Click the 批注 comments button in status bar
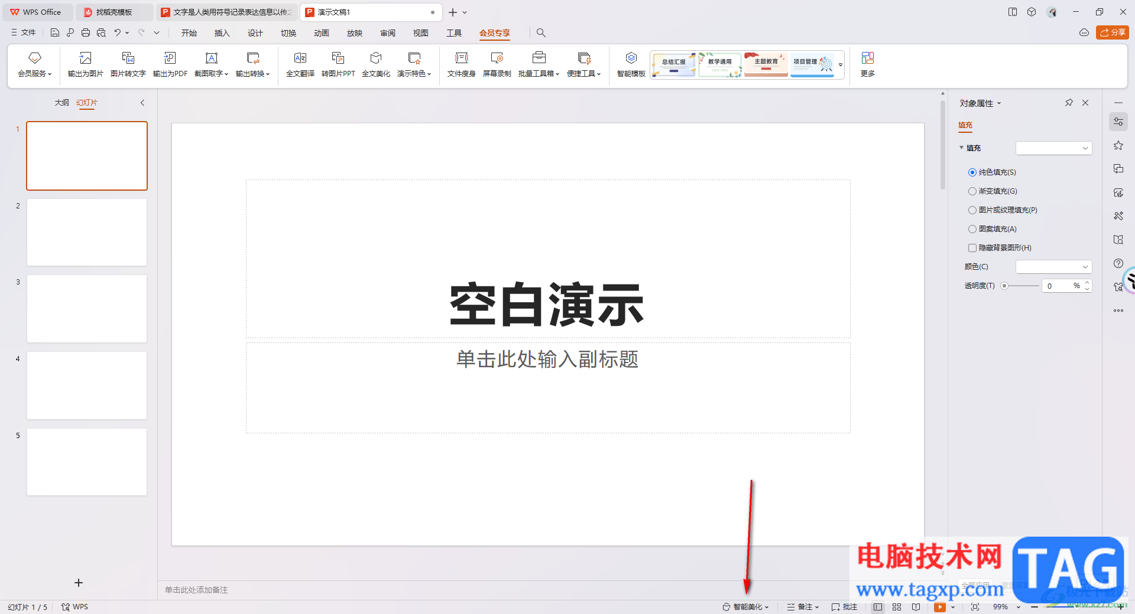This screenshot has width=1135, height=614. click(844, 607)
